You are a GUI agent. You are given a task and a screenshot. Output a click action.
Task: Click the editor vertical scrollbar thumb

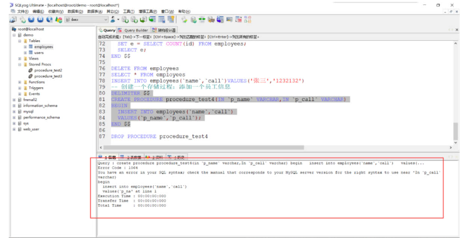[x=455, y=131]
